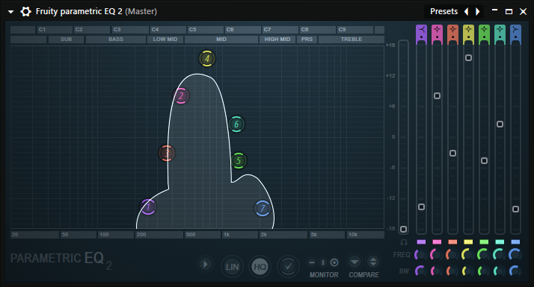Click the purple band 1 BW knob
This screenshot has height=287, width=534.
tap(420, 271)
